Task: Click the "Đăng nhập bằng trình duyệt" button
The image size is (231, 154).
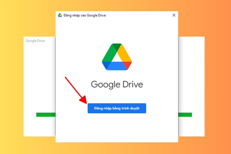Action: 117,108
